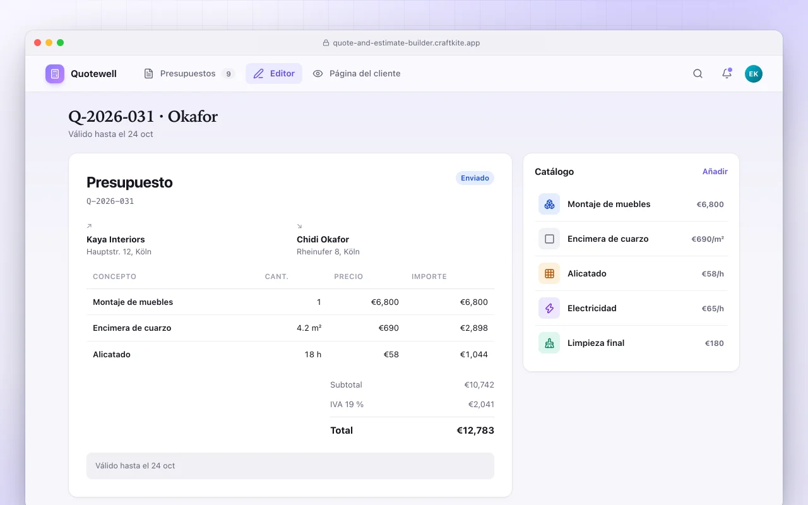Click the Chidi Okafor client name

click(x=323, y=240)
